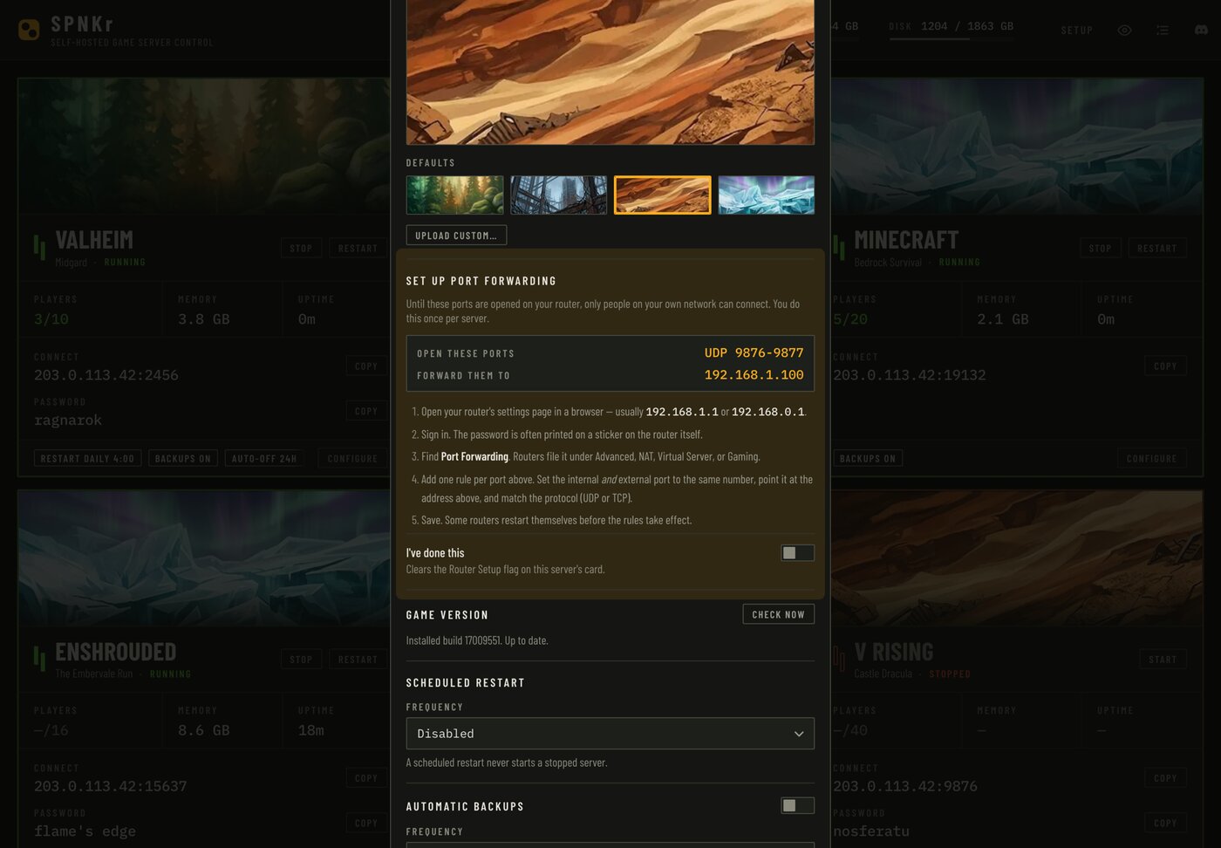Select the industrial ruins default banner thumbnail
This screenshot has height=848, width=1221.
click(x=559, y=195)
